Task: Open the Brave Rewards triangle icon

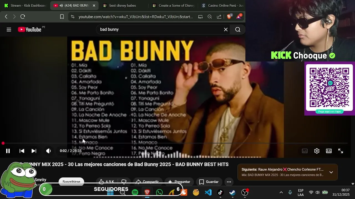Action: click(239, 17)
